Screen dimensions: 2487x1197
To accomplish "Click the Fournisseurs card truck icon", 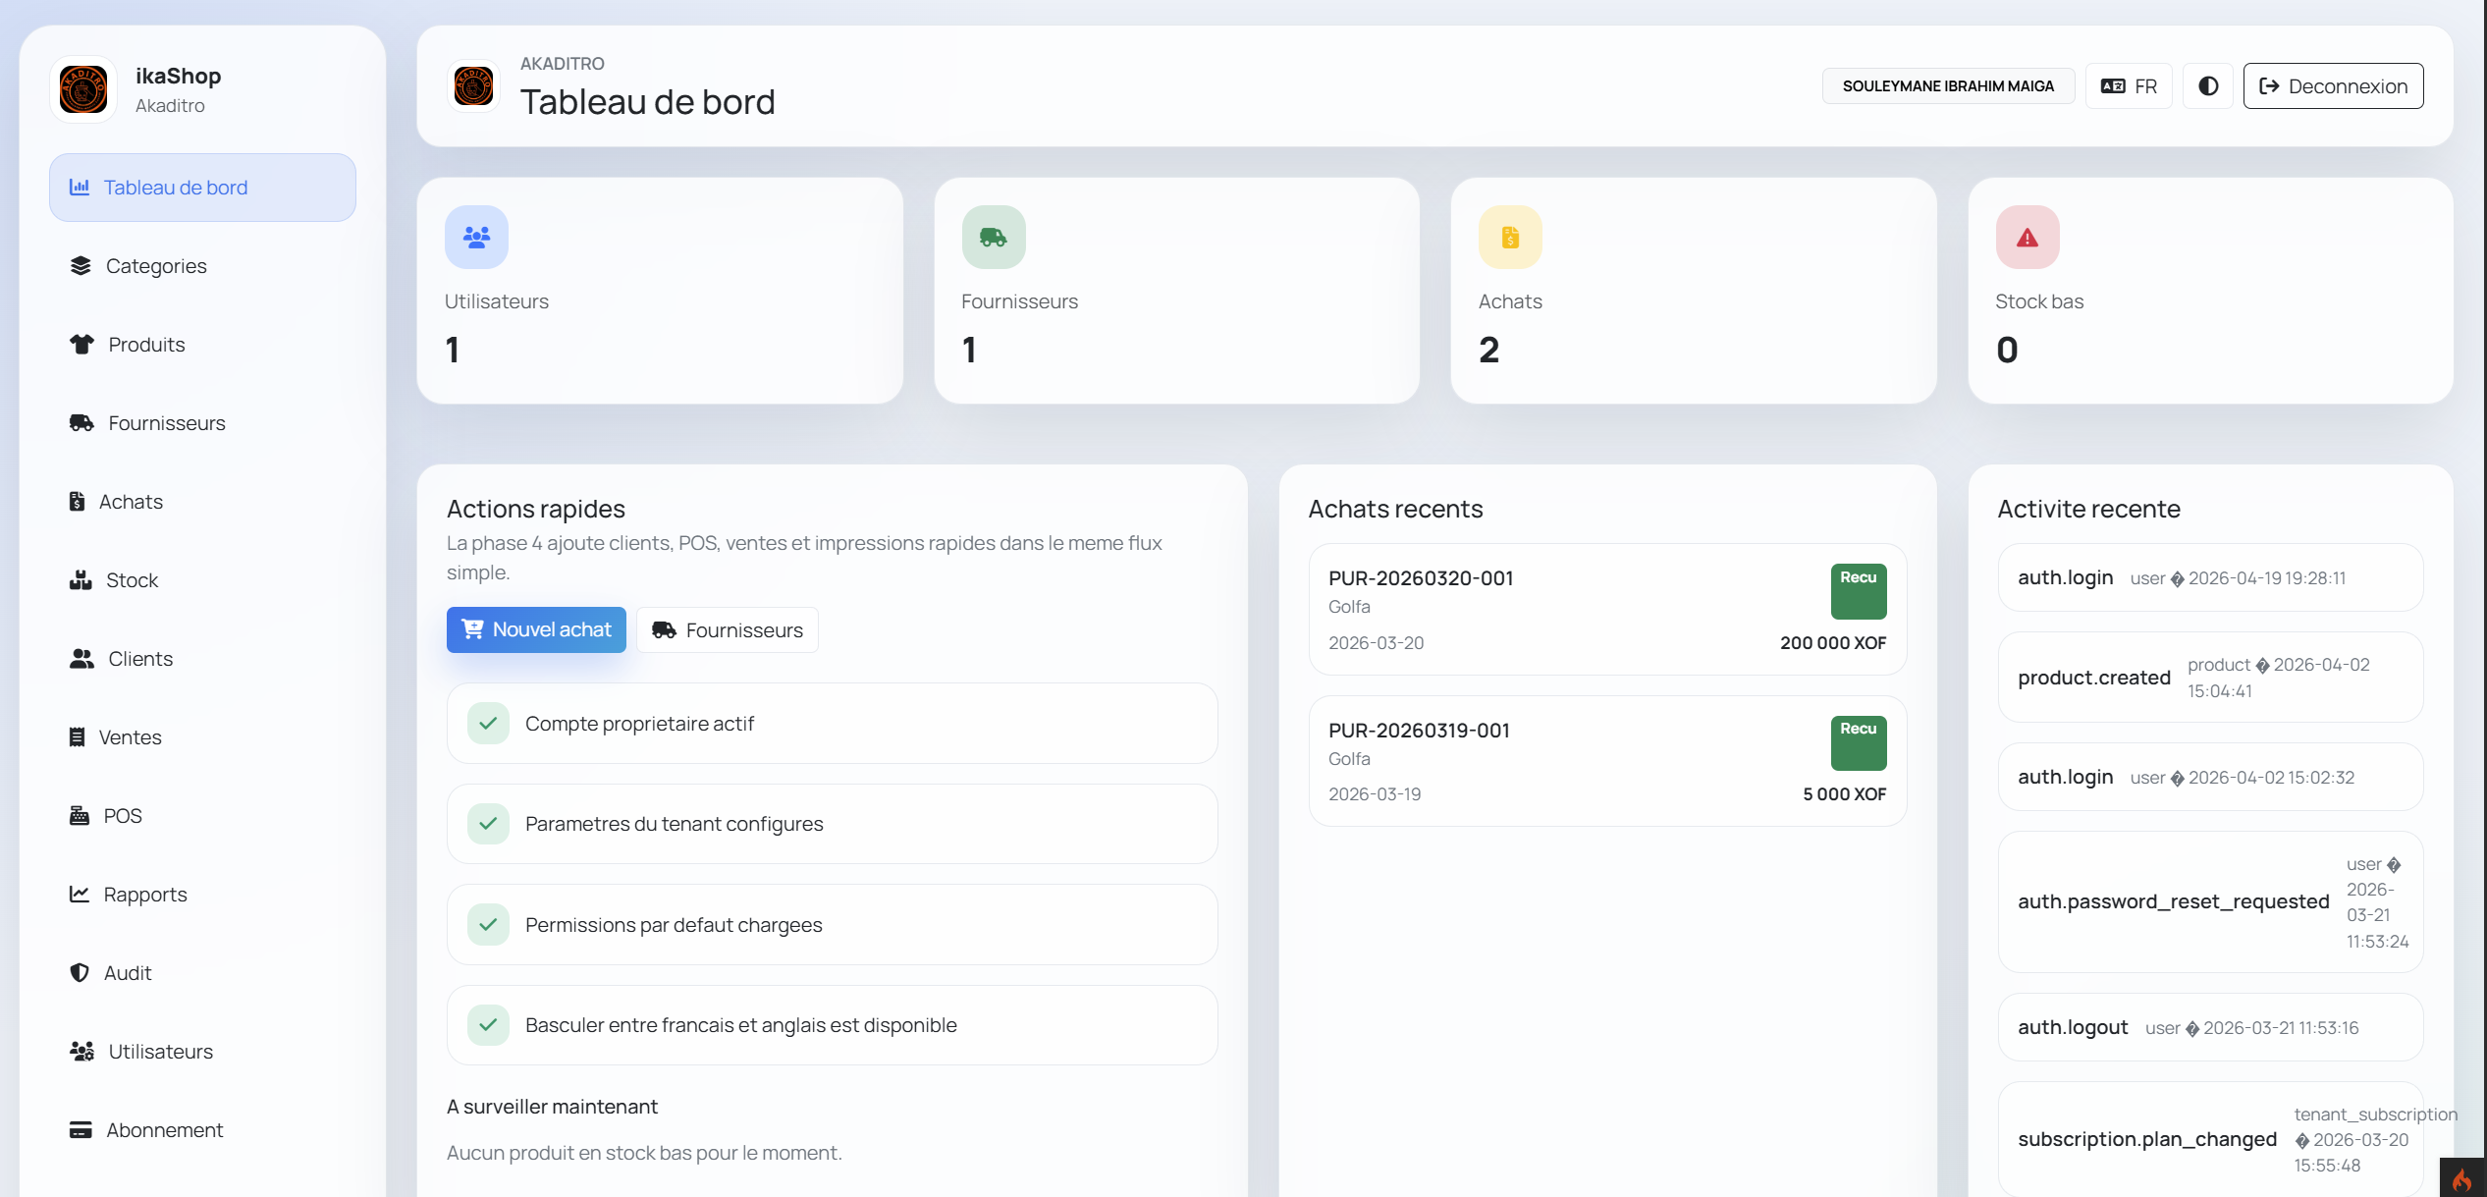I will point(993,237).
